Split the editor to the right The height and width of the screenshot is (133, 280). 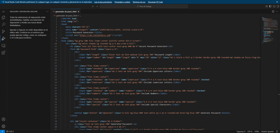[x=273, y=11]
